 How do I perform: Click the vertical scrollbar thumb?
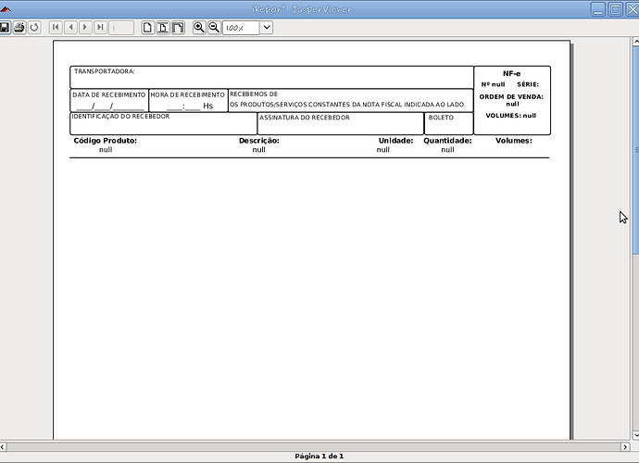[635, 150]
